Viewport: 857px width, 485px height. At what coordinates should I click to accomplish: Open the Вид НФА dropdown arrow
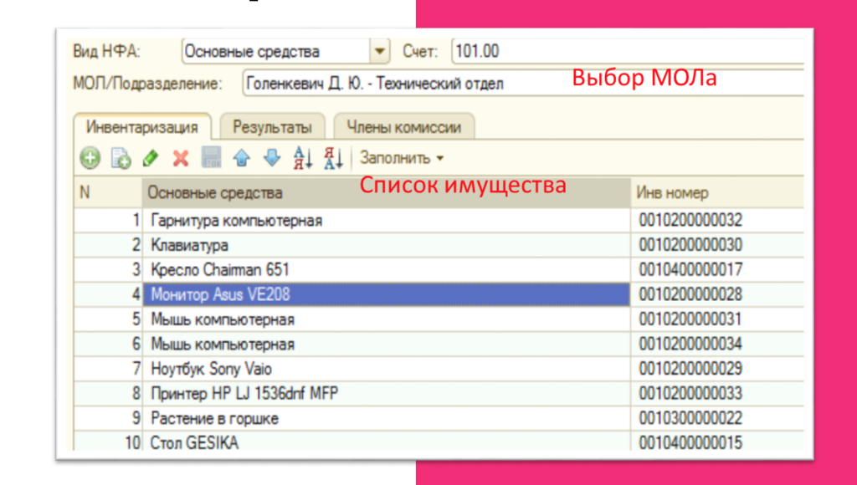[380, 52]
